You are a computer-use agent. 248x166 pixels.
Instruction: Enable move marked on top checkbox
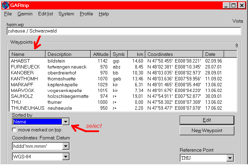click(14, 130)
